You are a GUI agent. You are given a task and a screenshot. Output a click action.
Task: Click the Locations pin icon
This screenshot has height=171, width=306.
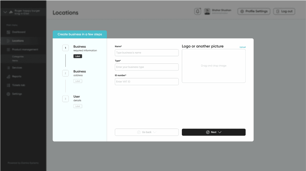point(8,41)
